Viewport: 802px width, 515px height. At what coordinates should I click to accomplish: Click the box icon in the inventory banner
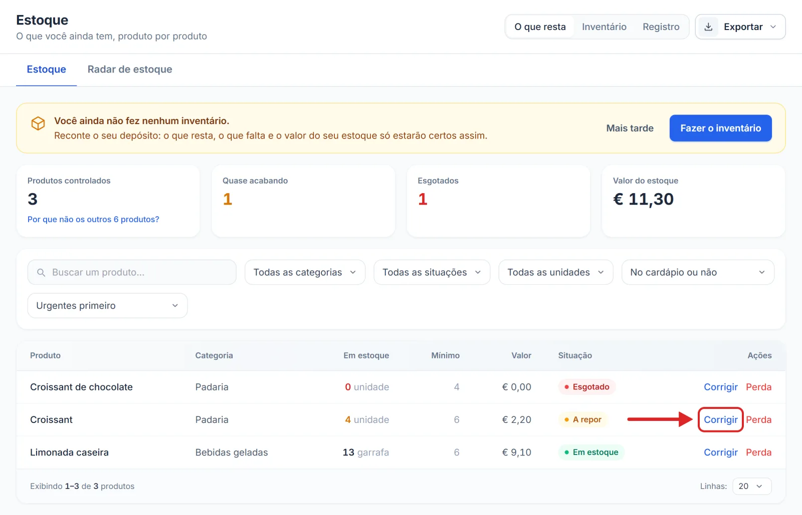pyautogui.click(x=38, y=124)
